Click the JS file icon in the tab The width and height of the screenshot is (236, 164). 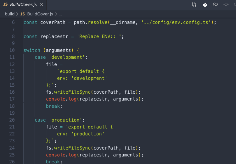pyautogui.click(x=5, y=4)
